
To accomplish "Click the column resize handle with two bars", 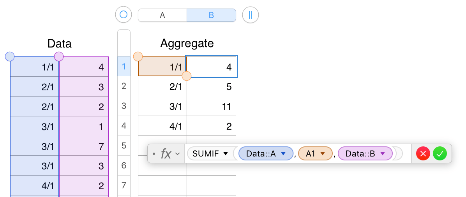I will pyautogui.click(x=251, y=15).
